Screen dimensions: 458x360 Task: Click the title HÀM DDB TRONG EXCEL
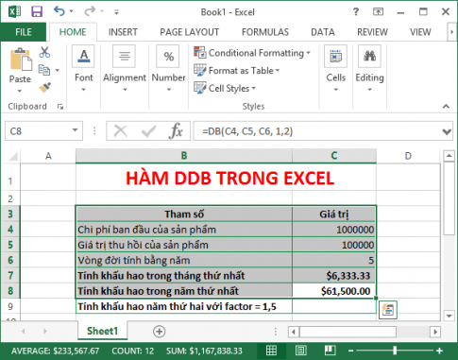[x=229, y=178]
